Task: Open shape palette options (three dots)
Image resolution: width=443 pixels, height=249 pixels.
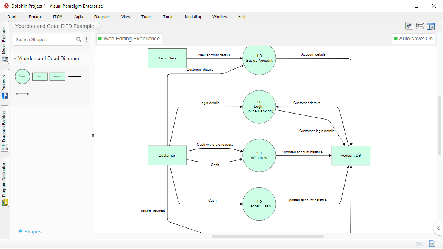Action: click(x=86, y=40)
